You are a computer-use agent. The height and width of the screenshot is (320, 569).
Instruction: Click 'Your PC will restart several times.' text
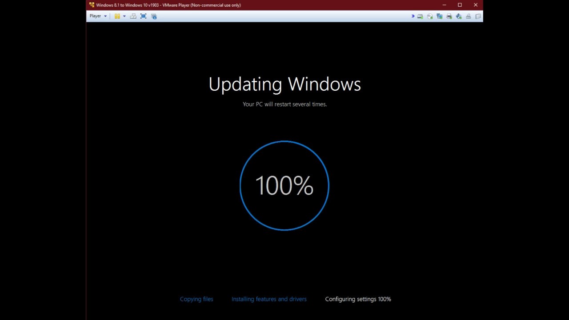(284, 104)
